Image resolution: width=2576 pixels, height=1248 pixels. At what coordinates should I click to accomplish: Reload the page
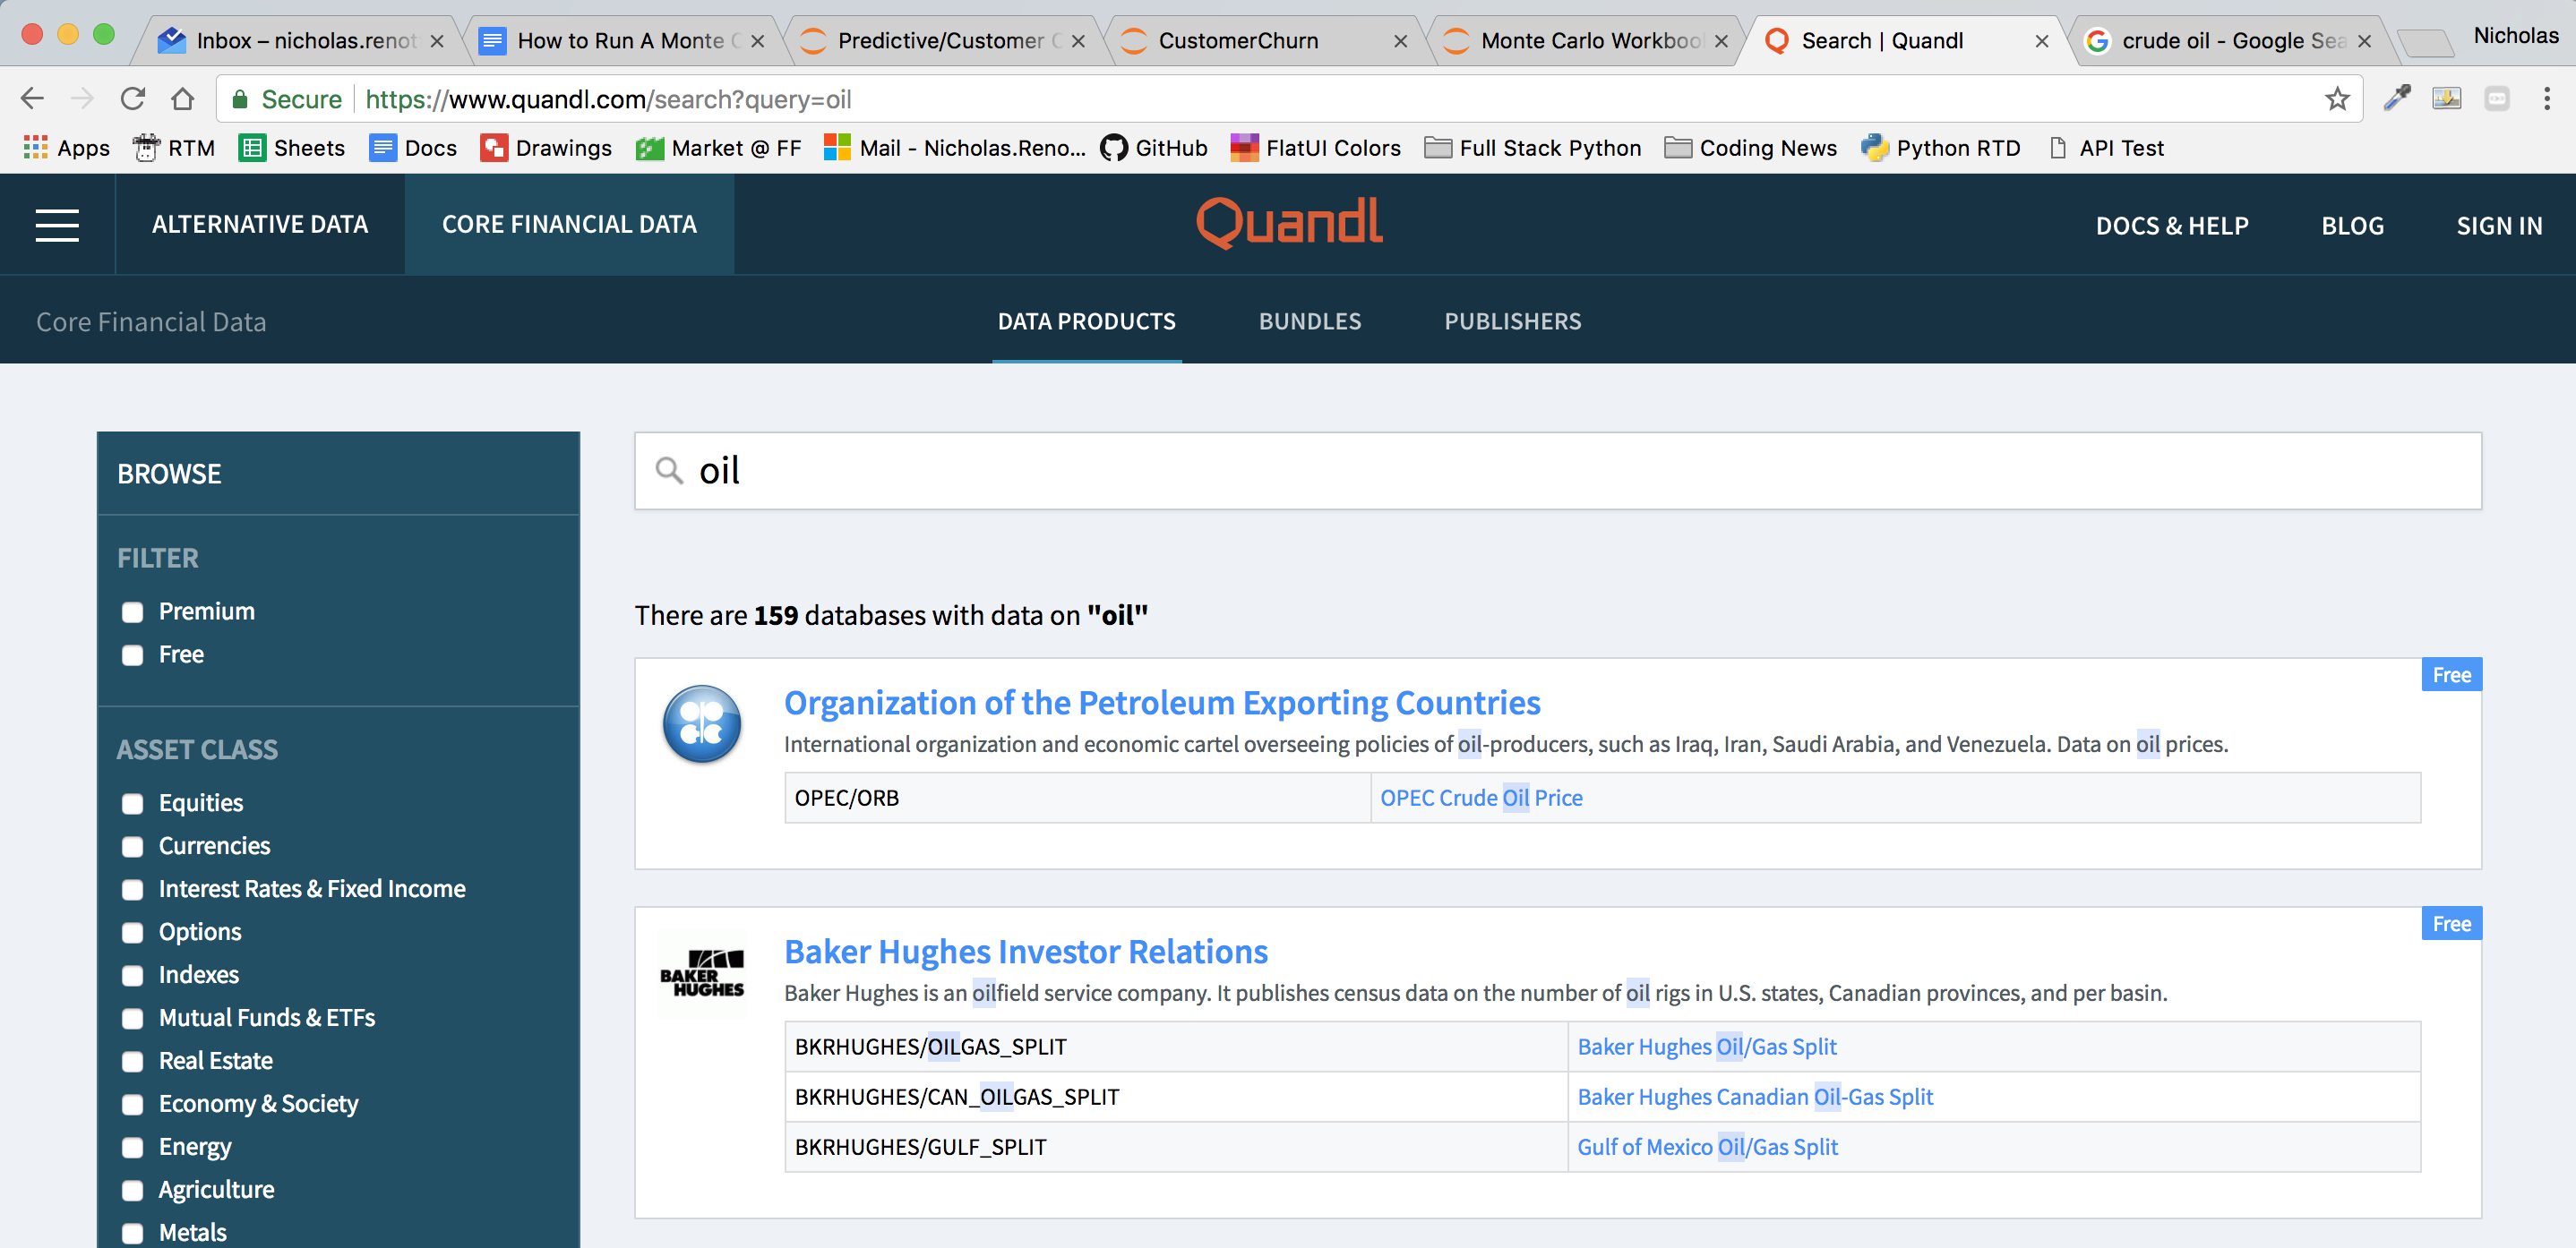coord(133,98)
